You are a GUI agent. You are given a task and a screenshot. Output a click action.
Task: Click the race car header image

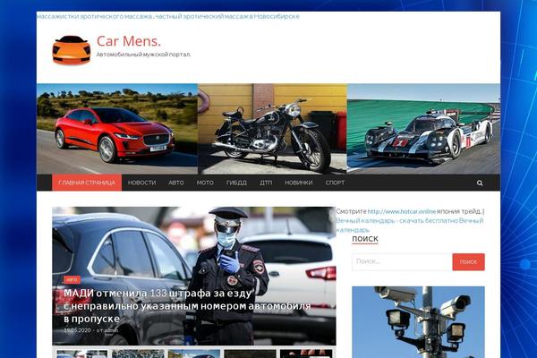(423, 129)
